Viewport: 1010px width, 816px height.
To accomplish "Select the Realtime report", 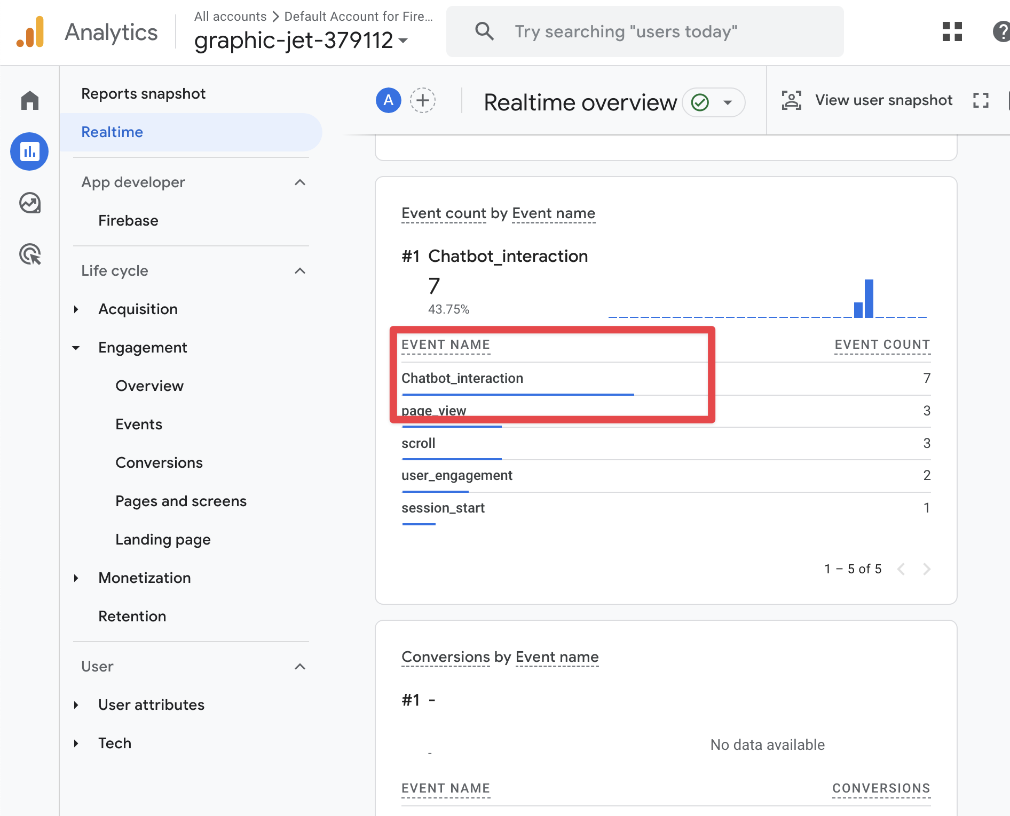I will pos(191,132).
